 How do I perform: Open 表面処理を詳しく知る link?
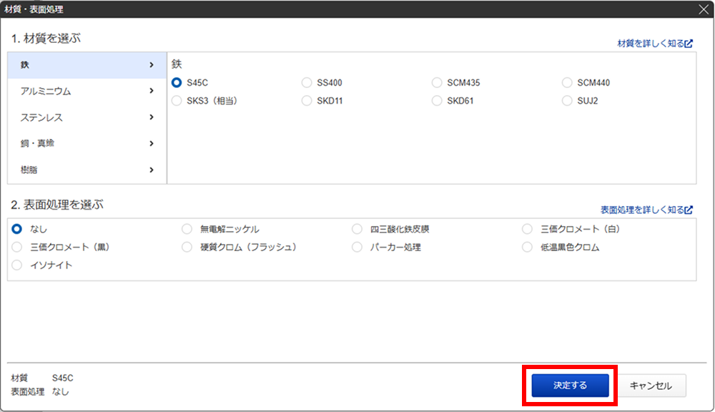(x=646, y=210)
